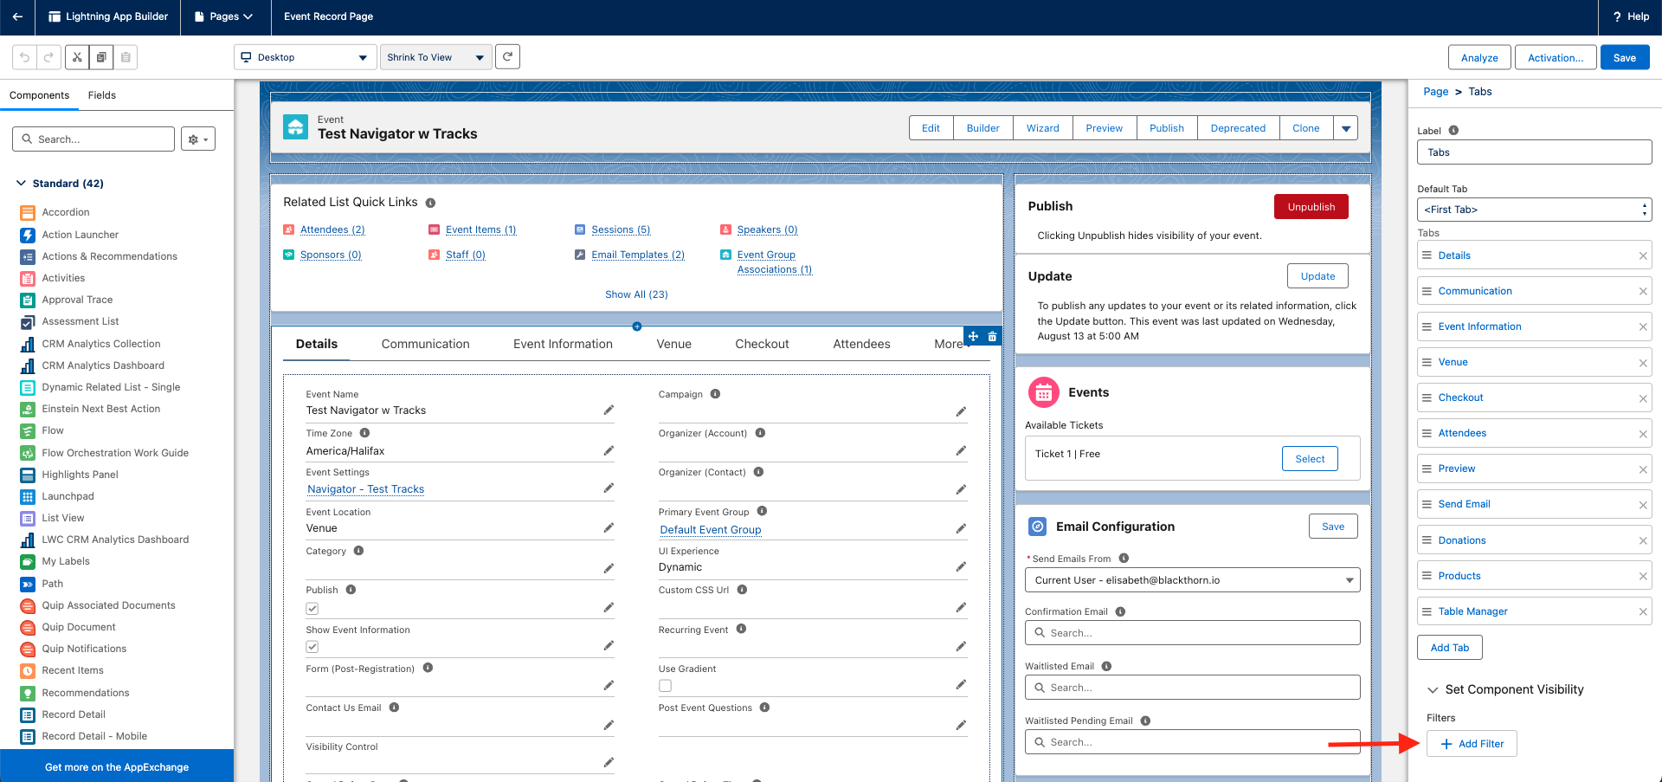Viewport: 1662px width, 782px height.
Task: Toggle the Show Event Information checkbox
Action: pos(312,647)
